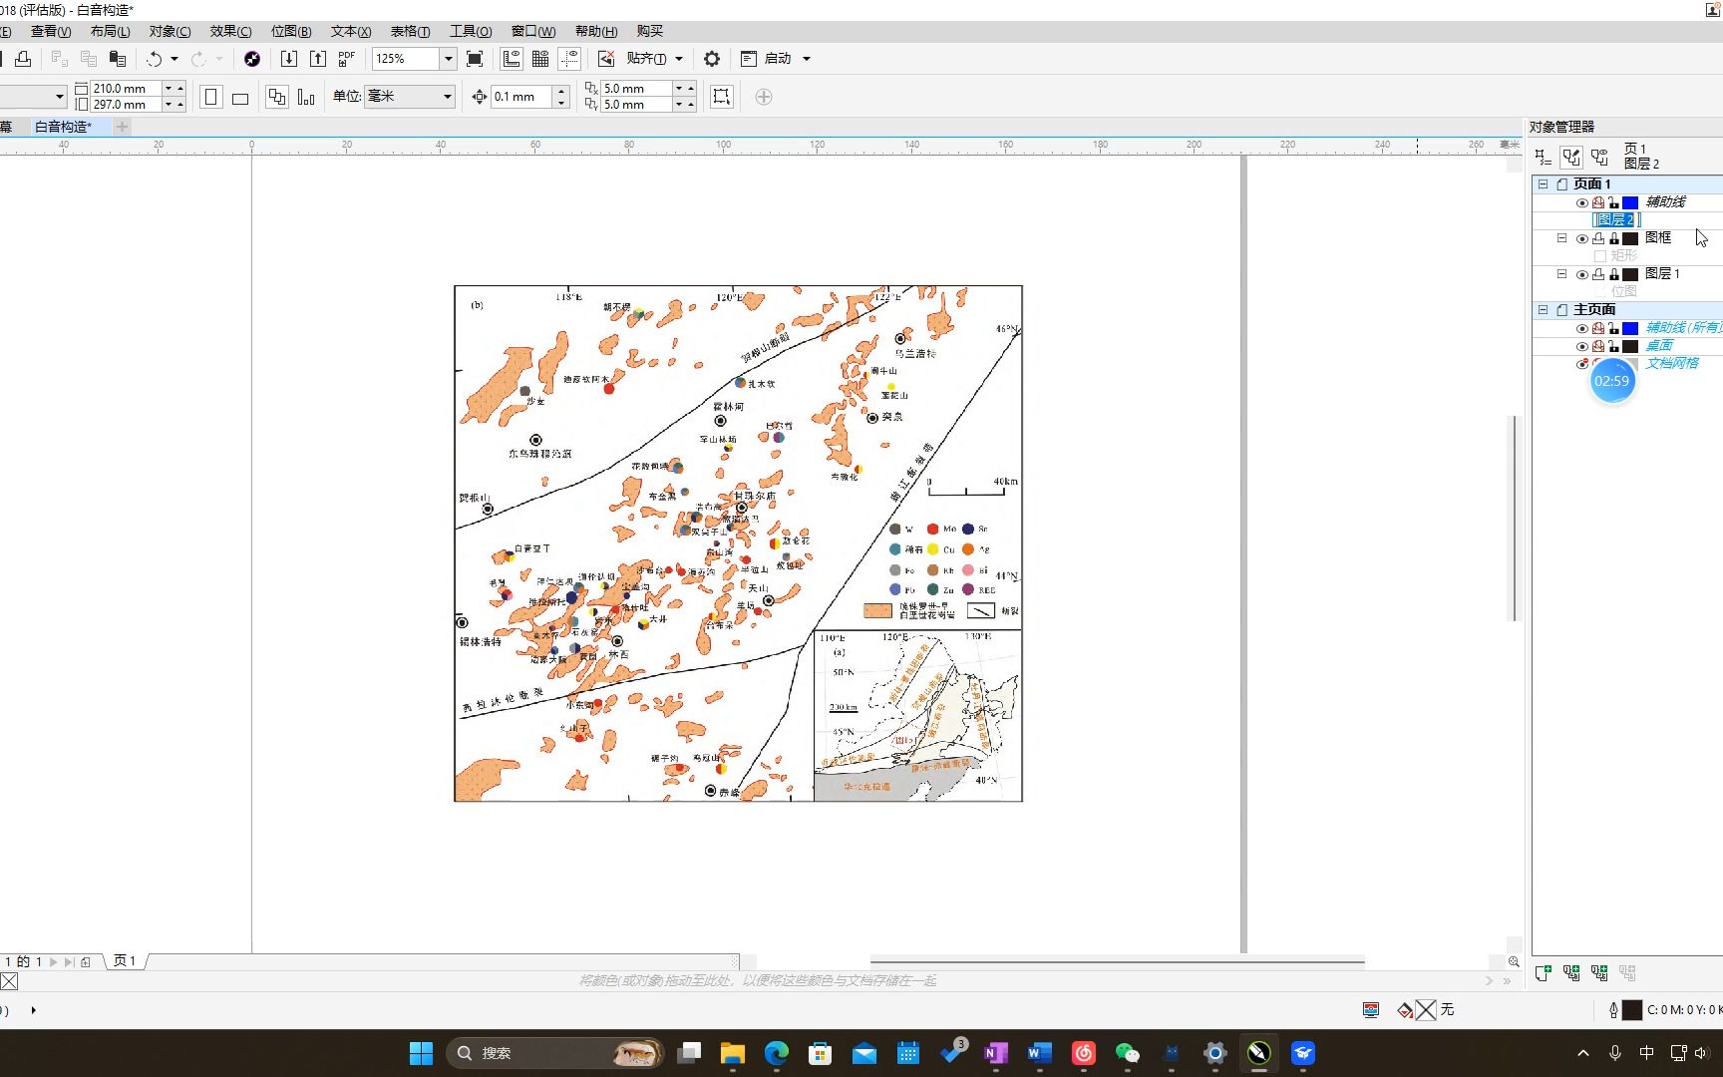Click the black outline color swatch in status bar
The width and height of the screenshot is (1723, 1077).
point(1632,1010)
